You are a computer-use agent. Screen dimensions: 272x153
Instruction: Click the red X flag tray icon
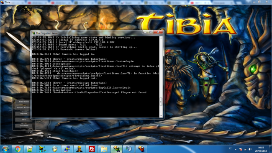tap(241, 149)
